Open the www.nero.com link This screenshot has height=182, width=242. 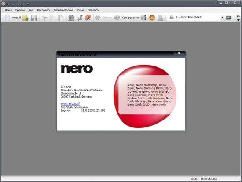(70, 103)
